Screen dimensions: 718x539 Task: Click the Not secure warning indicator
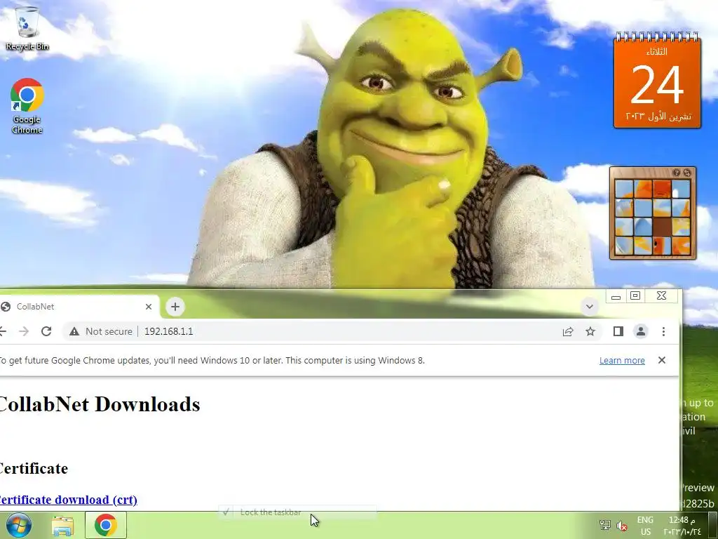(101, 331)
